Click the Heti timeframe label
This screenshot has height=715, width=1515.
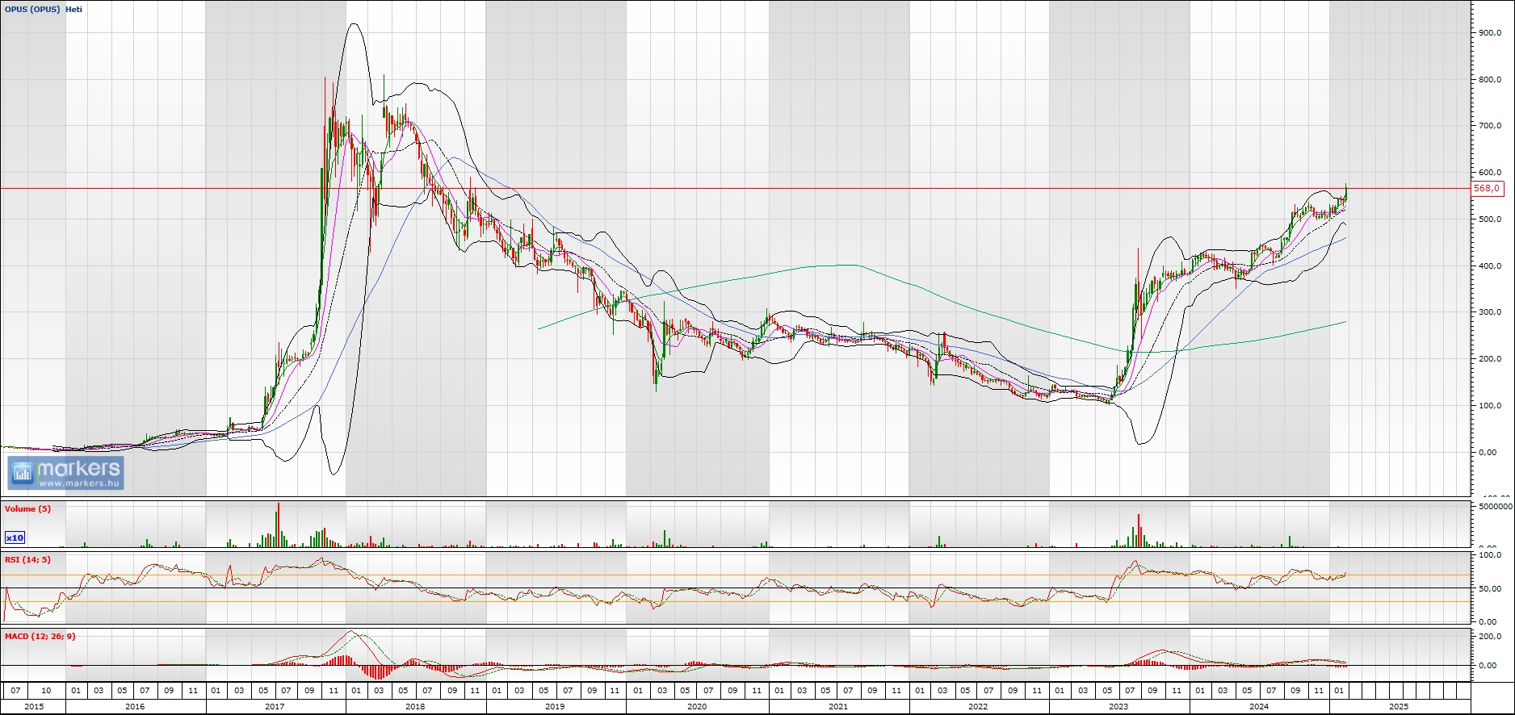click(74, 10)
